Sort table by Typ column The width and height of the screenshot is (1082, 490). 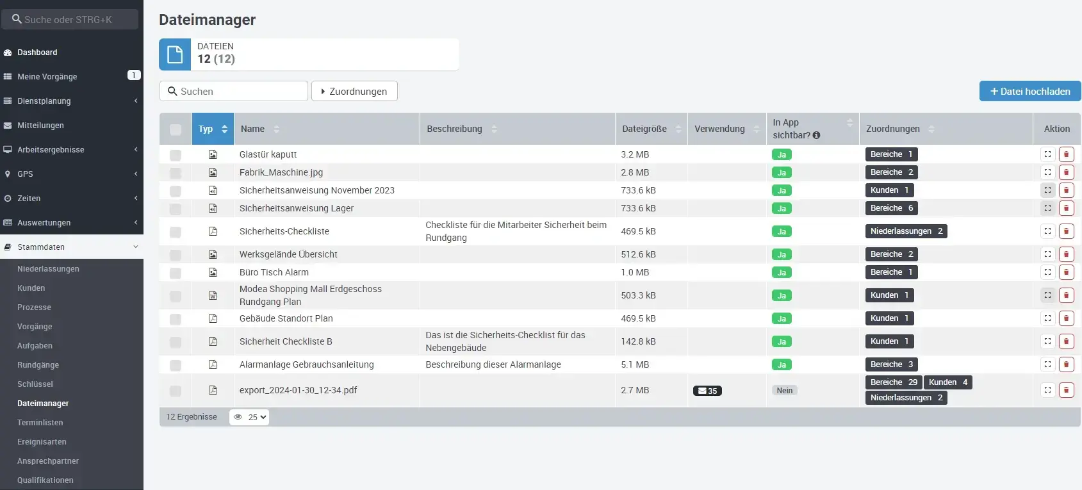[213, 129]
